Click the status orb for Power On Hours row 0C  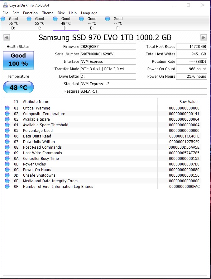(x=7, y=170)
